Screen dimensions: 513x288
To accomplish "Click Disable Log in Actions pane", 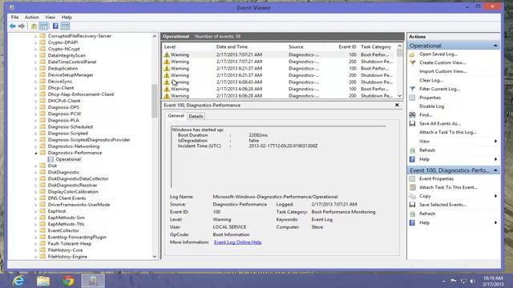I will pos(431,106).
